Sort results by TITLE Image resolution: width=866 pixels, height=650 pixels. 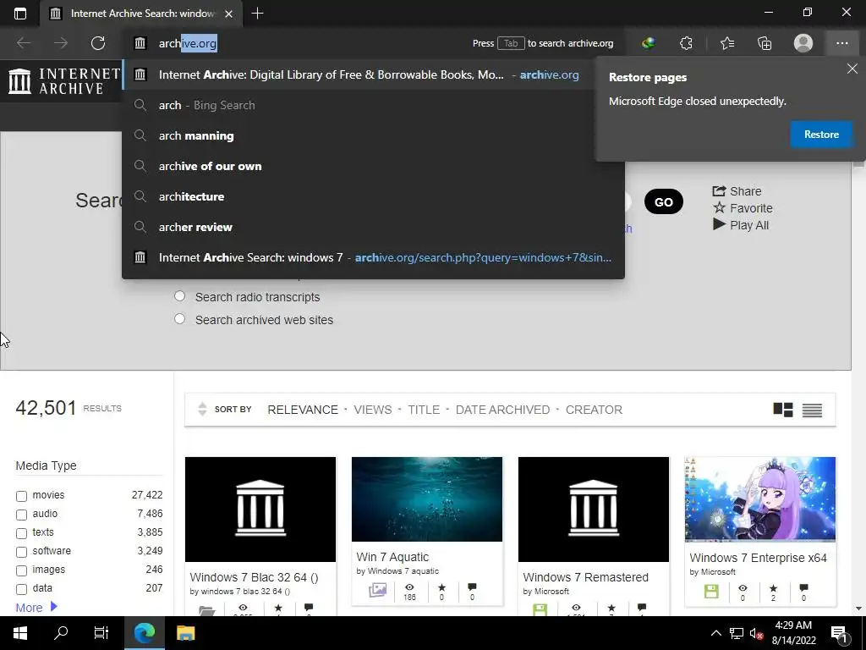click(x=424, y=410)
